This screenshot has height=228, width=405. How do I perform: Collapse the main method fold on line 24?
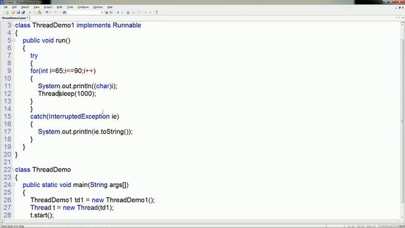[14, 185]
